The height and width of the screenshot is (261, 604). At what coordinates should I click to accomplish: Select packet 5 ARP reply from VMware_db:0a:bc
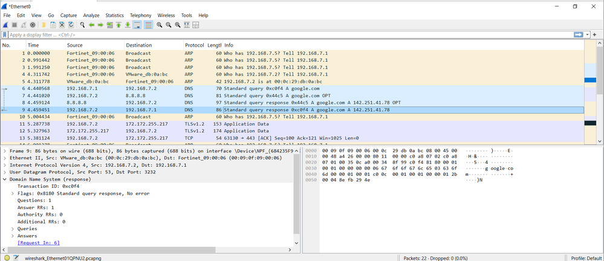(292, 82)
